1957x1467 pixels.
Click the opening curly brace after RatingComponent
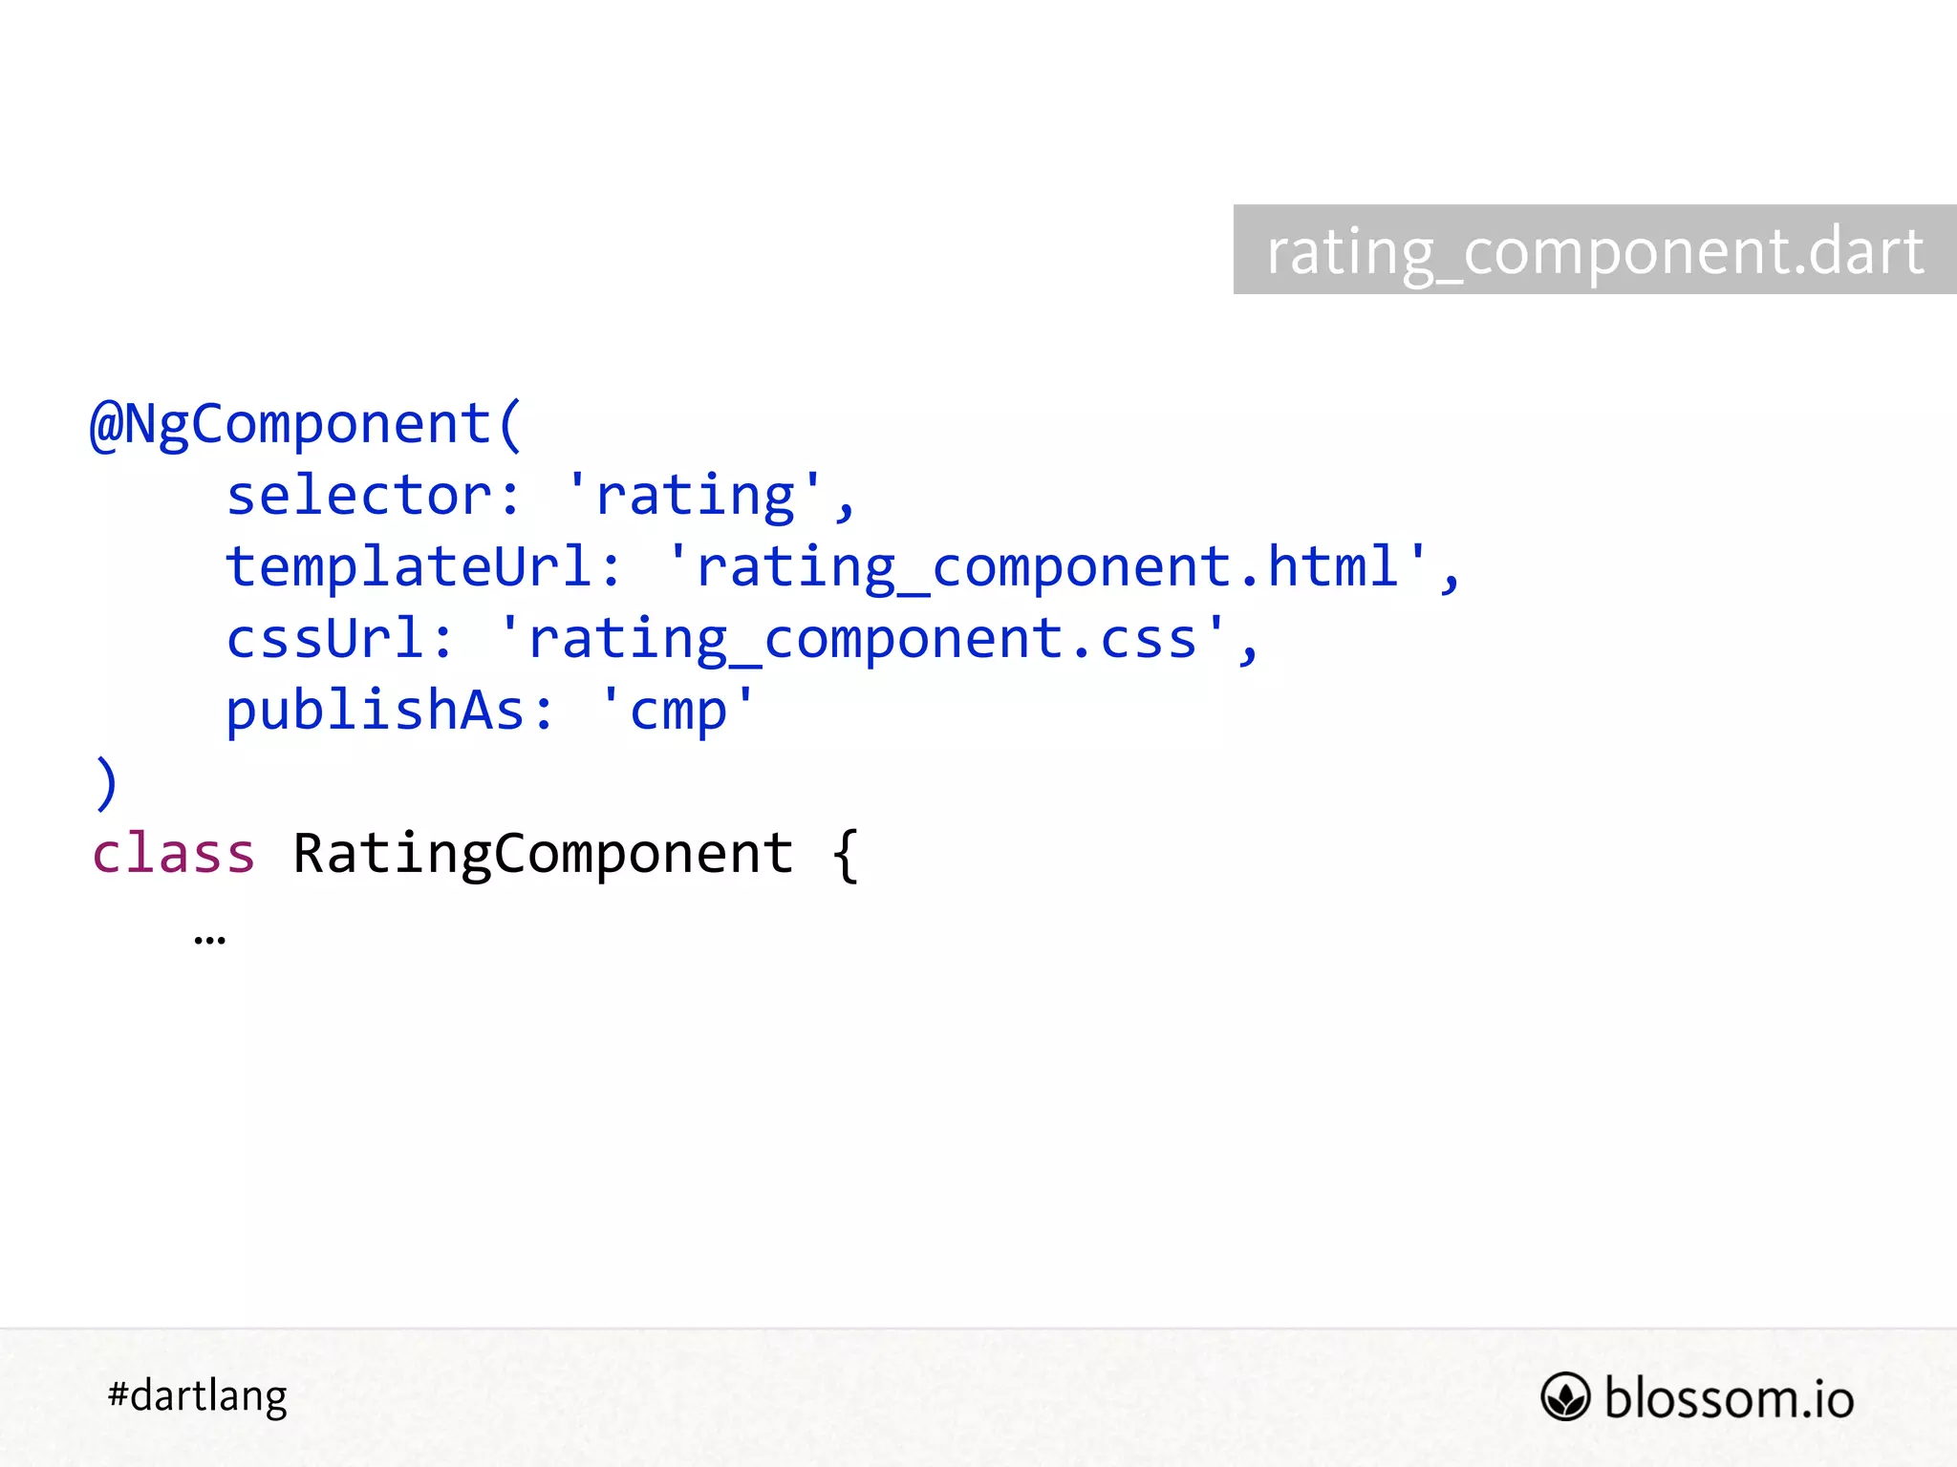click(x=846, y=855)
